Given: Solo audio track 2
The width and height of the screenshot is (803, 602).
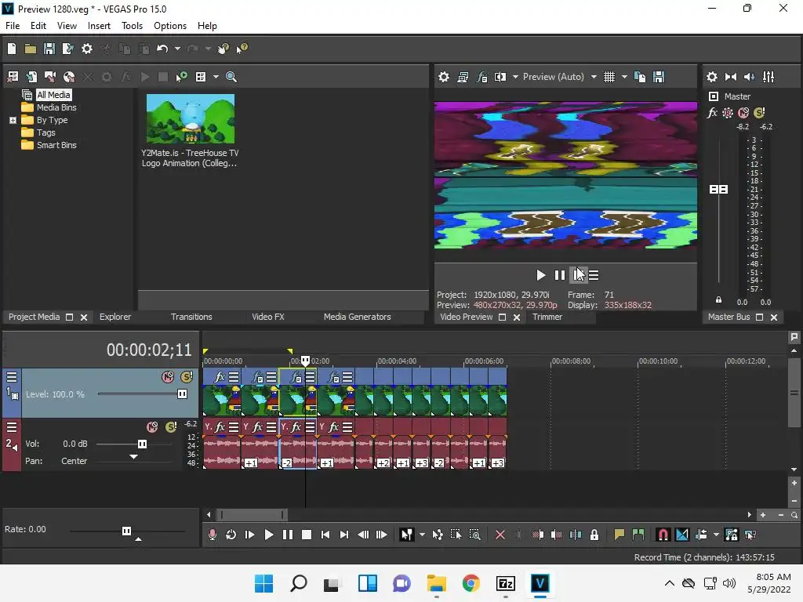Looking at the screenshot, I should [171, 427].
